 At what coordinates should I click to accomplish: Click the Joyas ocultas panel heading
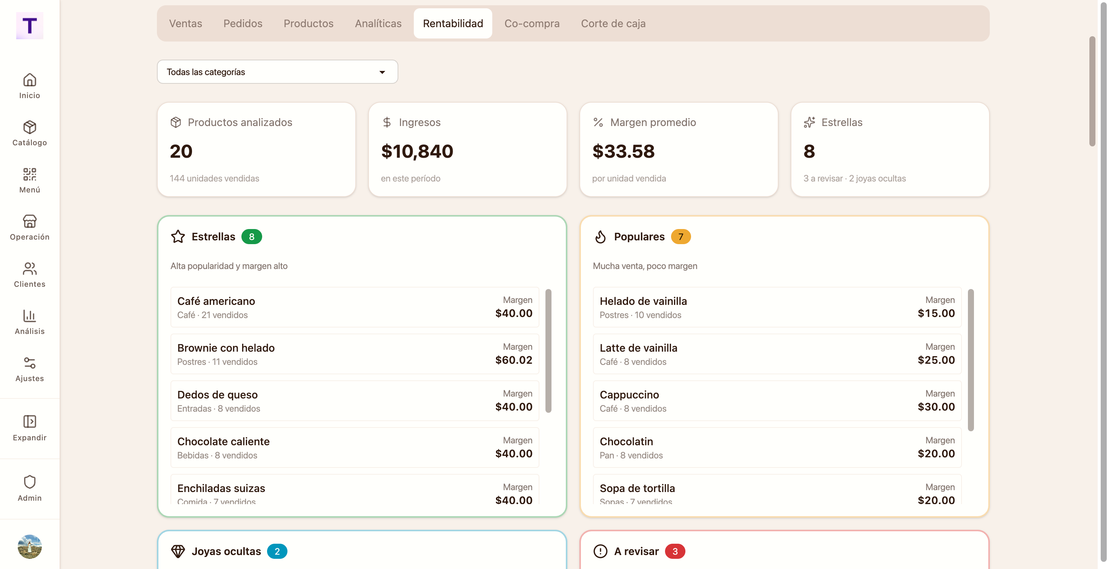coord(226,551)
